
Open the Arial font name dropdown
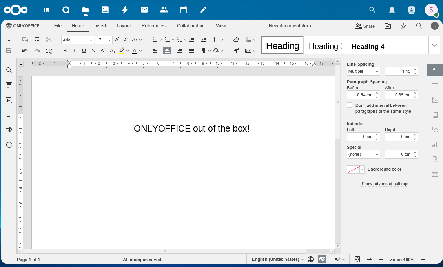click(x=77, y=40)
